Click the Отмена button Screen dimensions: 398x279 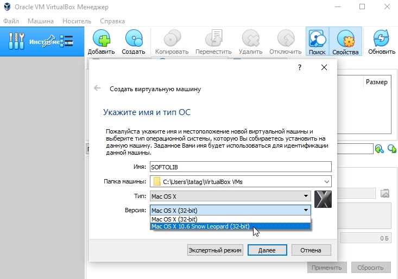click(x=311, y=250)
